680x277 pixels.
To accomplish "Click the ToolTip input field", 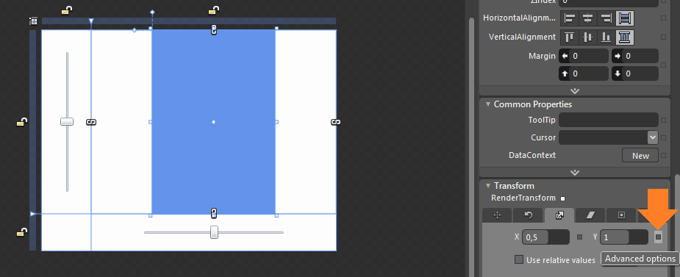I will 609,120.
